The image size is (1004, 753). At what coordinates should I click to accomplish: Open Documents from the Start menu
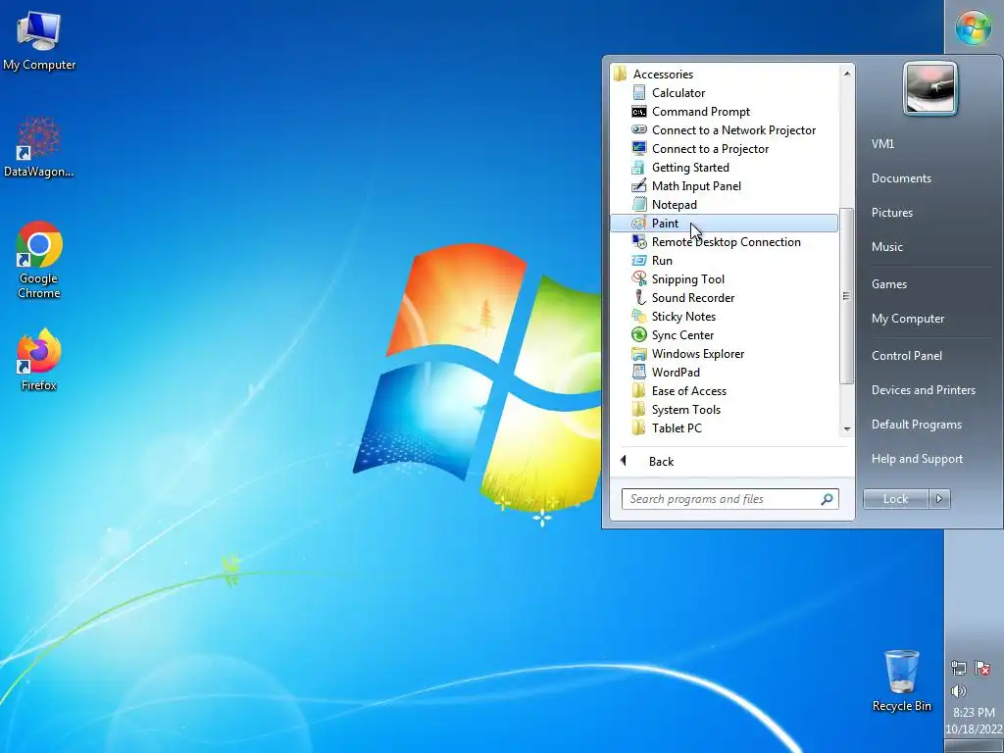(901, 178)
